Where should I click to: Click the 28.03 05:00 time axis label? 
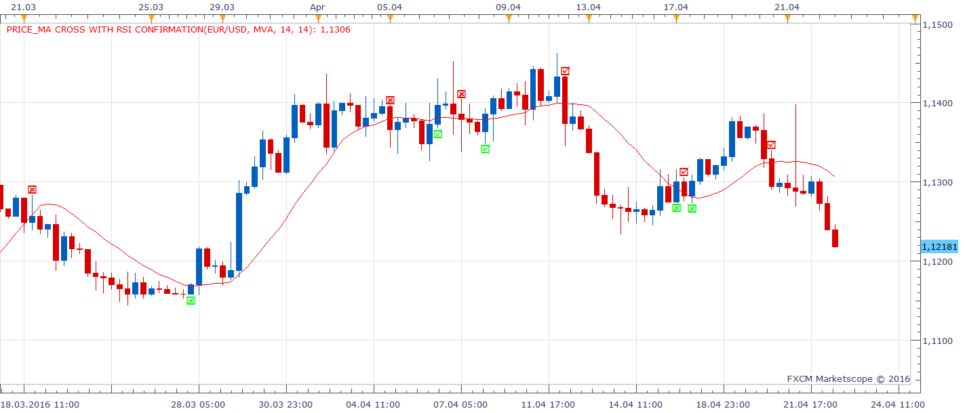199,405
